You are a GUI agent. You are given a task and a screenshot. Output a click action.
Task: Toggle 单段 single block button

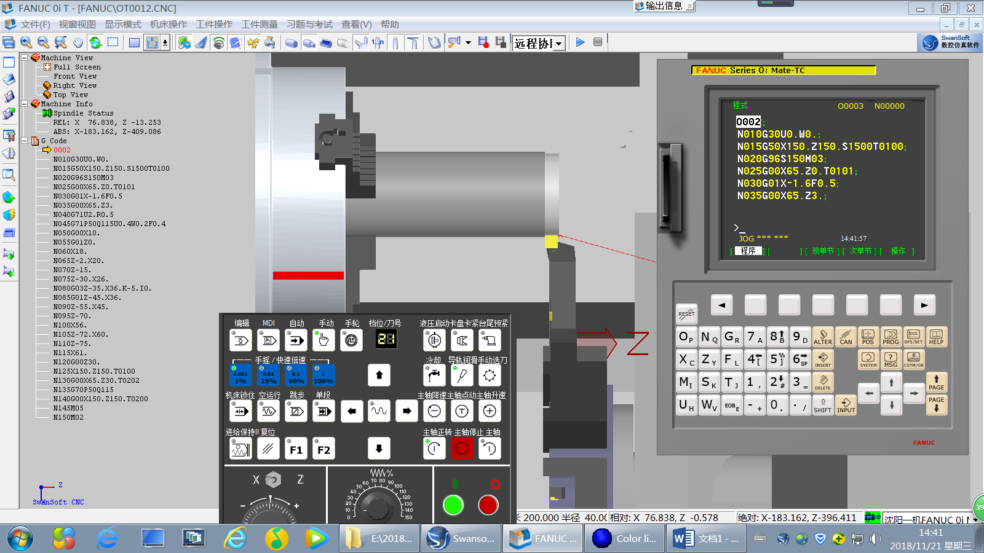coord(323,411)
